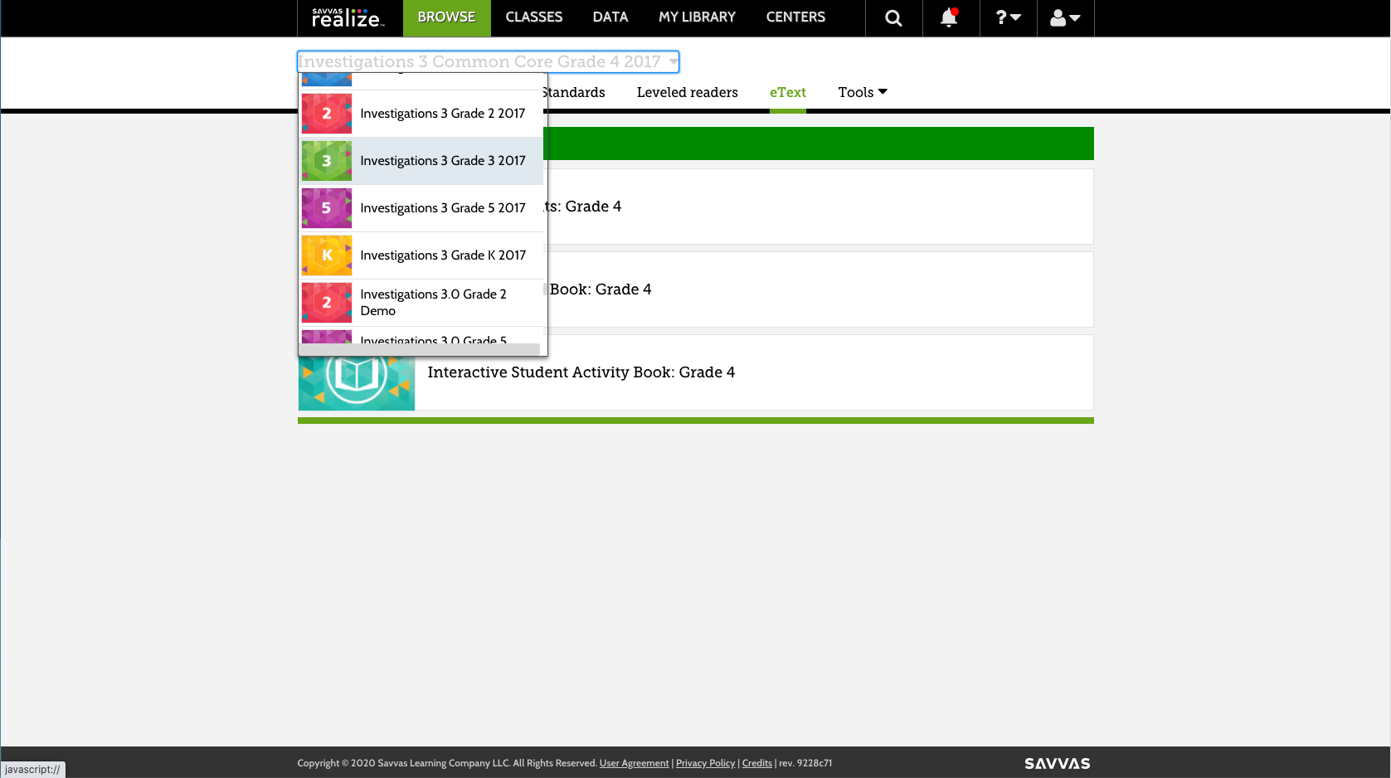Select Investigations 3 Grade 2 2017 text

443,114
